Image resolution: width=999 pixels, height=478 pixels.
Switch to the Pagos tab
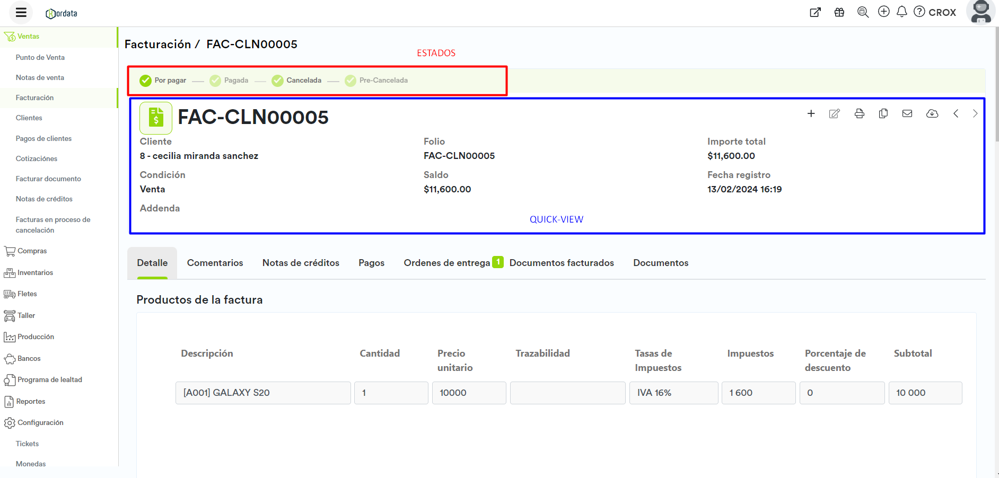371,263
